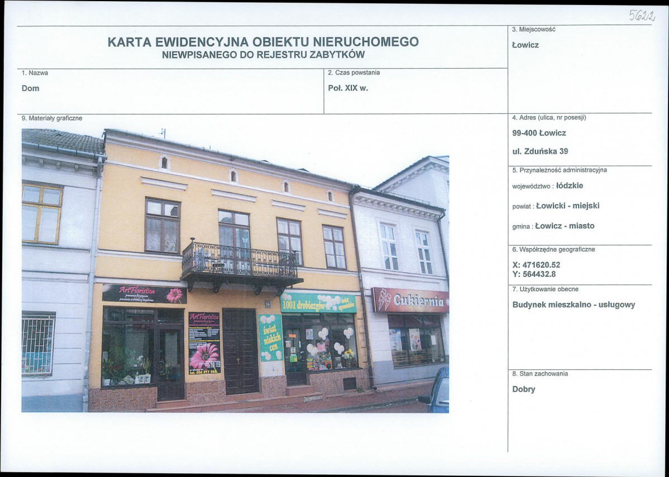Click the handwritten number '5622'
Image resolution: width=669 pixels, height=477 pixels.
(642, 16)
